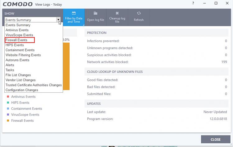This screenshot has height=147, width=233.
Task: Click the purple VirusScope Events legend swatch
Action: click(8, 115)
